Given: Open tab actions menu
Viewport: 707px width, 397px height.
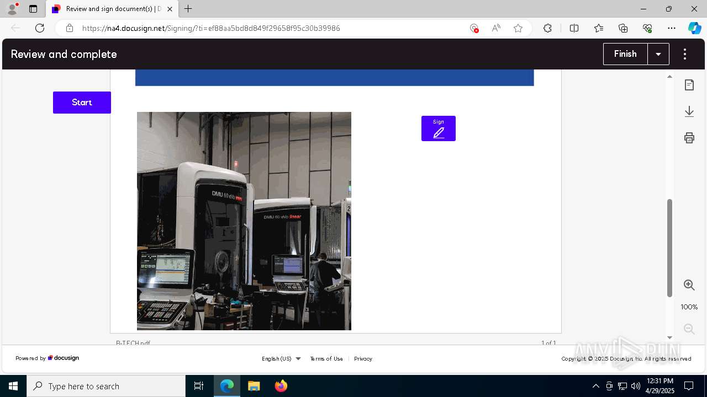Looking at the screenshot, I should pyautogui.click(x=33, y=9).
